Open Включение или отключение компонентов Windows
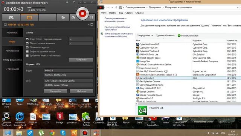 click(118, 35)
